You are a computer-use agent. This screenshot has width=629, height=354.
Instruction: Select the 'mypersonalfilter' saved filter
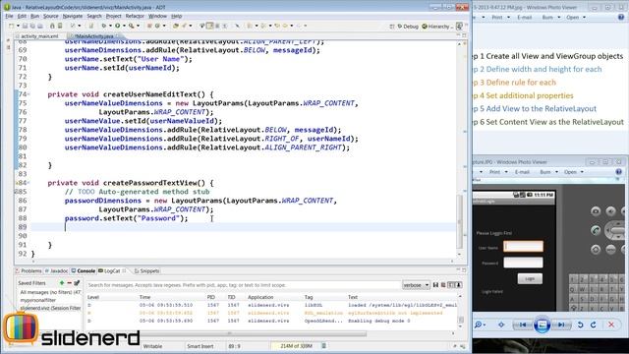38,300
